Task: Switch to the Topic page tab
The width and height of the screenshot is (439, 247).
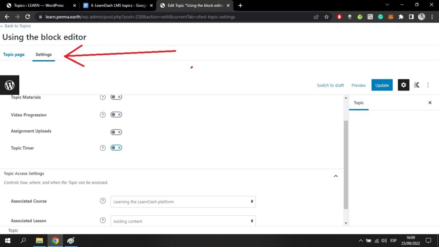Action: (x=14, y=54)
